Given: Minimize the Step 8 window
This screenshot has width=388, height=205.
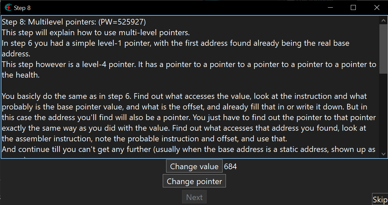Looking at the screenshot, I should [330, 8].
